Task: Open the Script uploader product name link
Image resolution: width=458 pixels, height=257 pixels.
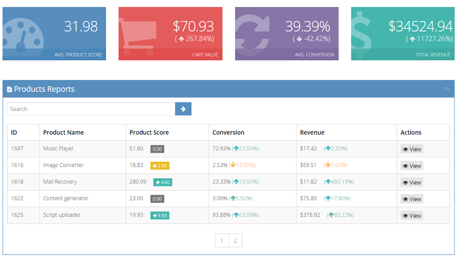Action: (x=62, y=215)
